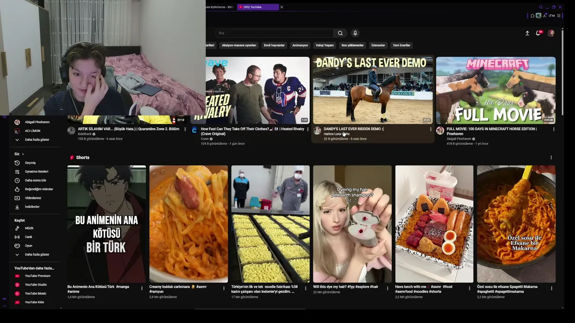Open the Harlow Luna White channel avatar

[317, 131]
